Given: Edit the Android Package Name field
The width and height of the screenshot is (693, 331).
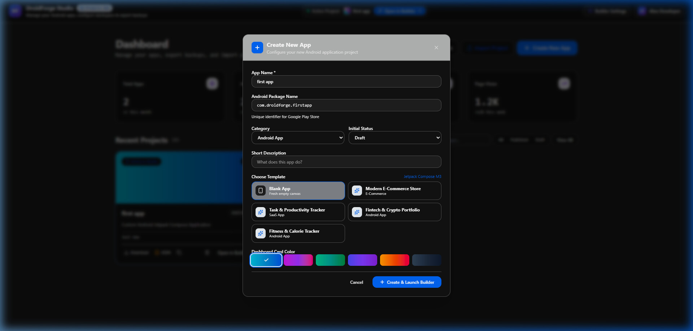Looking at the screenshot, I should (346, 105).
